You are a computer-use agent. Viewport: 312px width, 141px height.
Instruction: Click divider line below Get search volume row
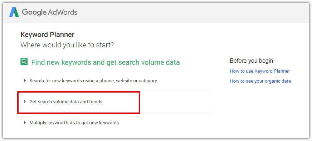pos(116,112)
